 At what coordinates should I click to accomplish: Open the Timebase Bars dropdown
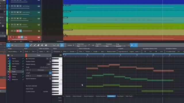110,46
